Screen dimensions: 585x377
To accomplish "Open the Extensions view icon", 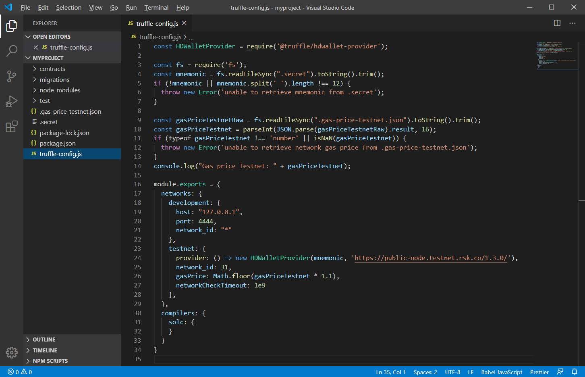I will pos(12,126).
